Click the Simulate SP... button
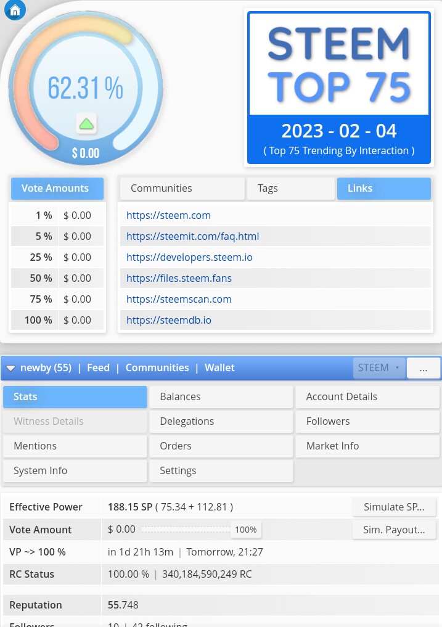The width and height of the screenshot is (442, 627). (x=394, y=507)
